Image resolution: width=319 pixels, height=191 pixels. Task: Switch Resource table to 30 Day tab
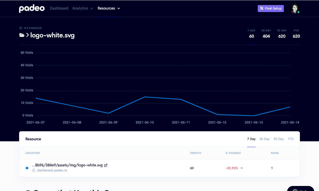264,139
